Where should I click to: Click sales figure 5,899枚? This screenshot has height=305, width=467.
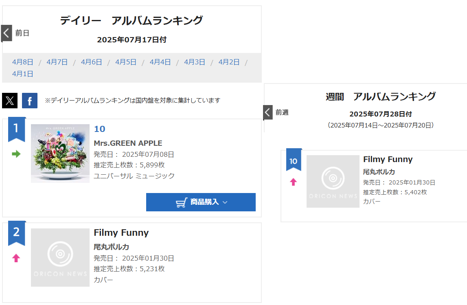click(152, 165)
